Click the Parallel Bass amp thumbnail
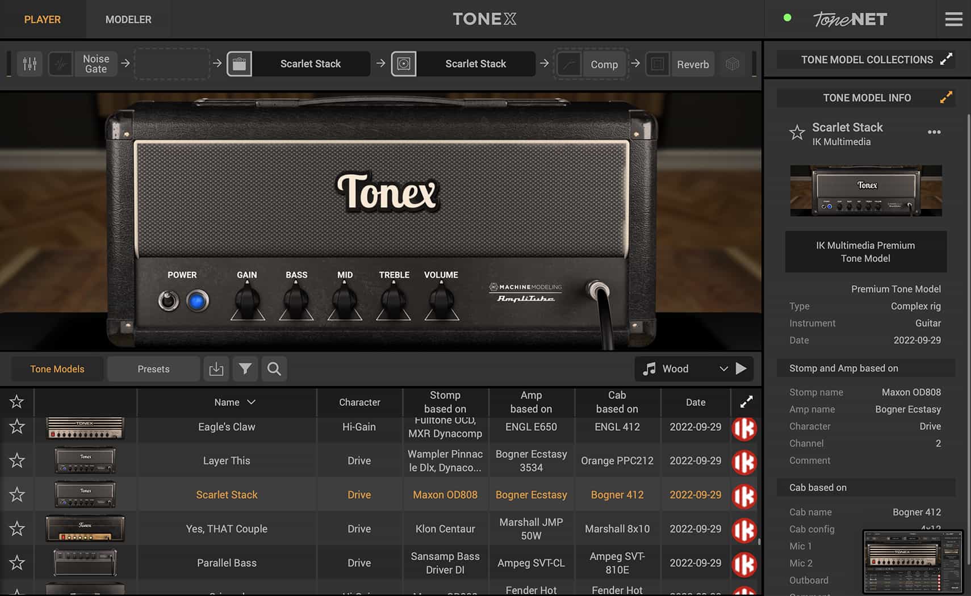Image resolution: width=971 pixels, height=596 pixels. pyautogui.click(x=85, y=563)
